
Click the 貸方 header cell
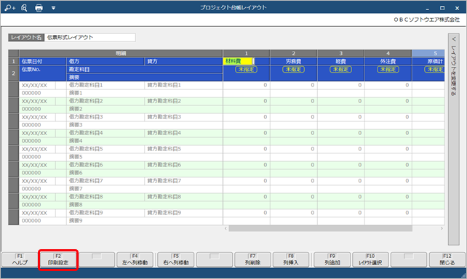click(x=183, y=61)
